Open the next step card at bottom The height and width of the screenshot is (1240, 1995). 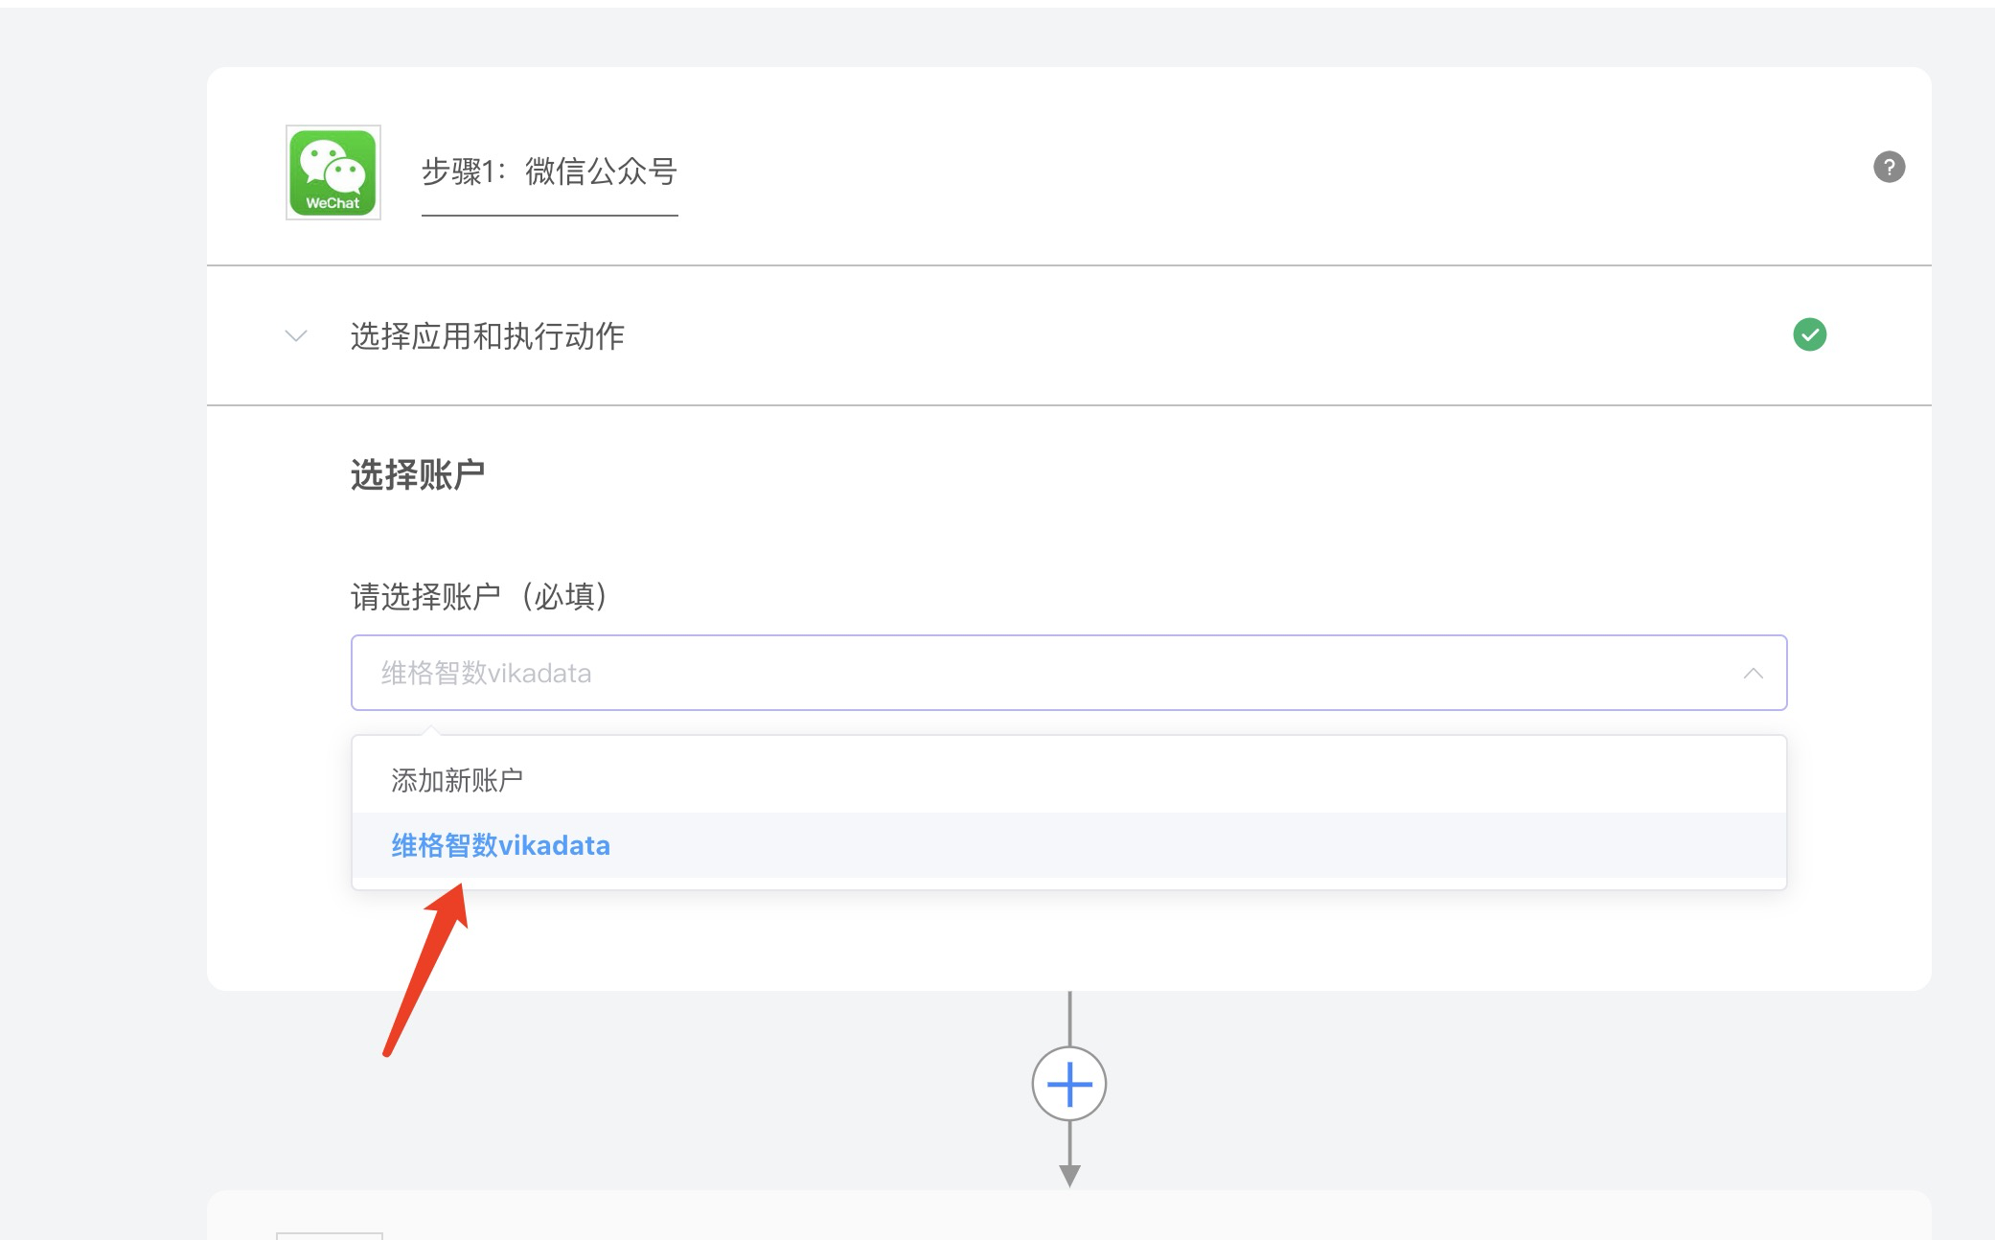(1067, 1217)
